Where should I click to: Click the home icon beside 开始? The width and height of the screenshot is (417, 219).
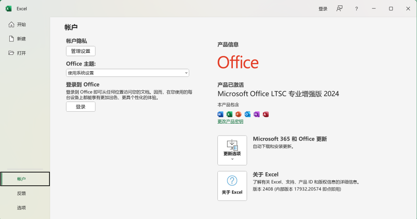click(11, 24)
